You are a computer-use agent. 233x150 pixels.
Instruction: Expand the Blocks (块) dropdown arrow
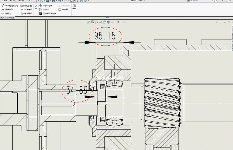coord(36,13)
